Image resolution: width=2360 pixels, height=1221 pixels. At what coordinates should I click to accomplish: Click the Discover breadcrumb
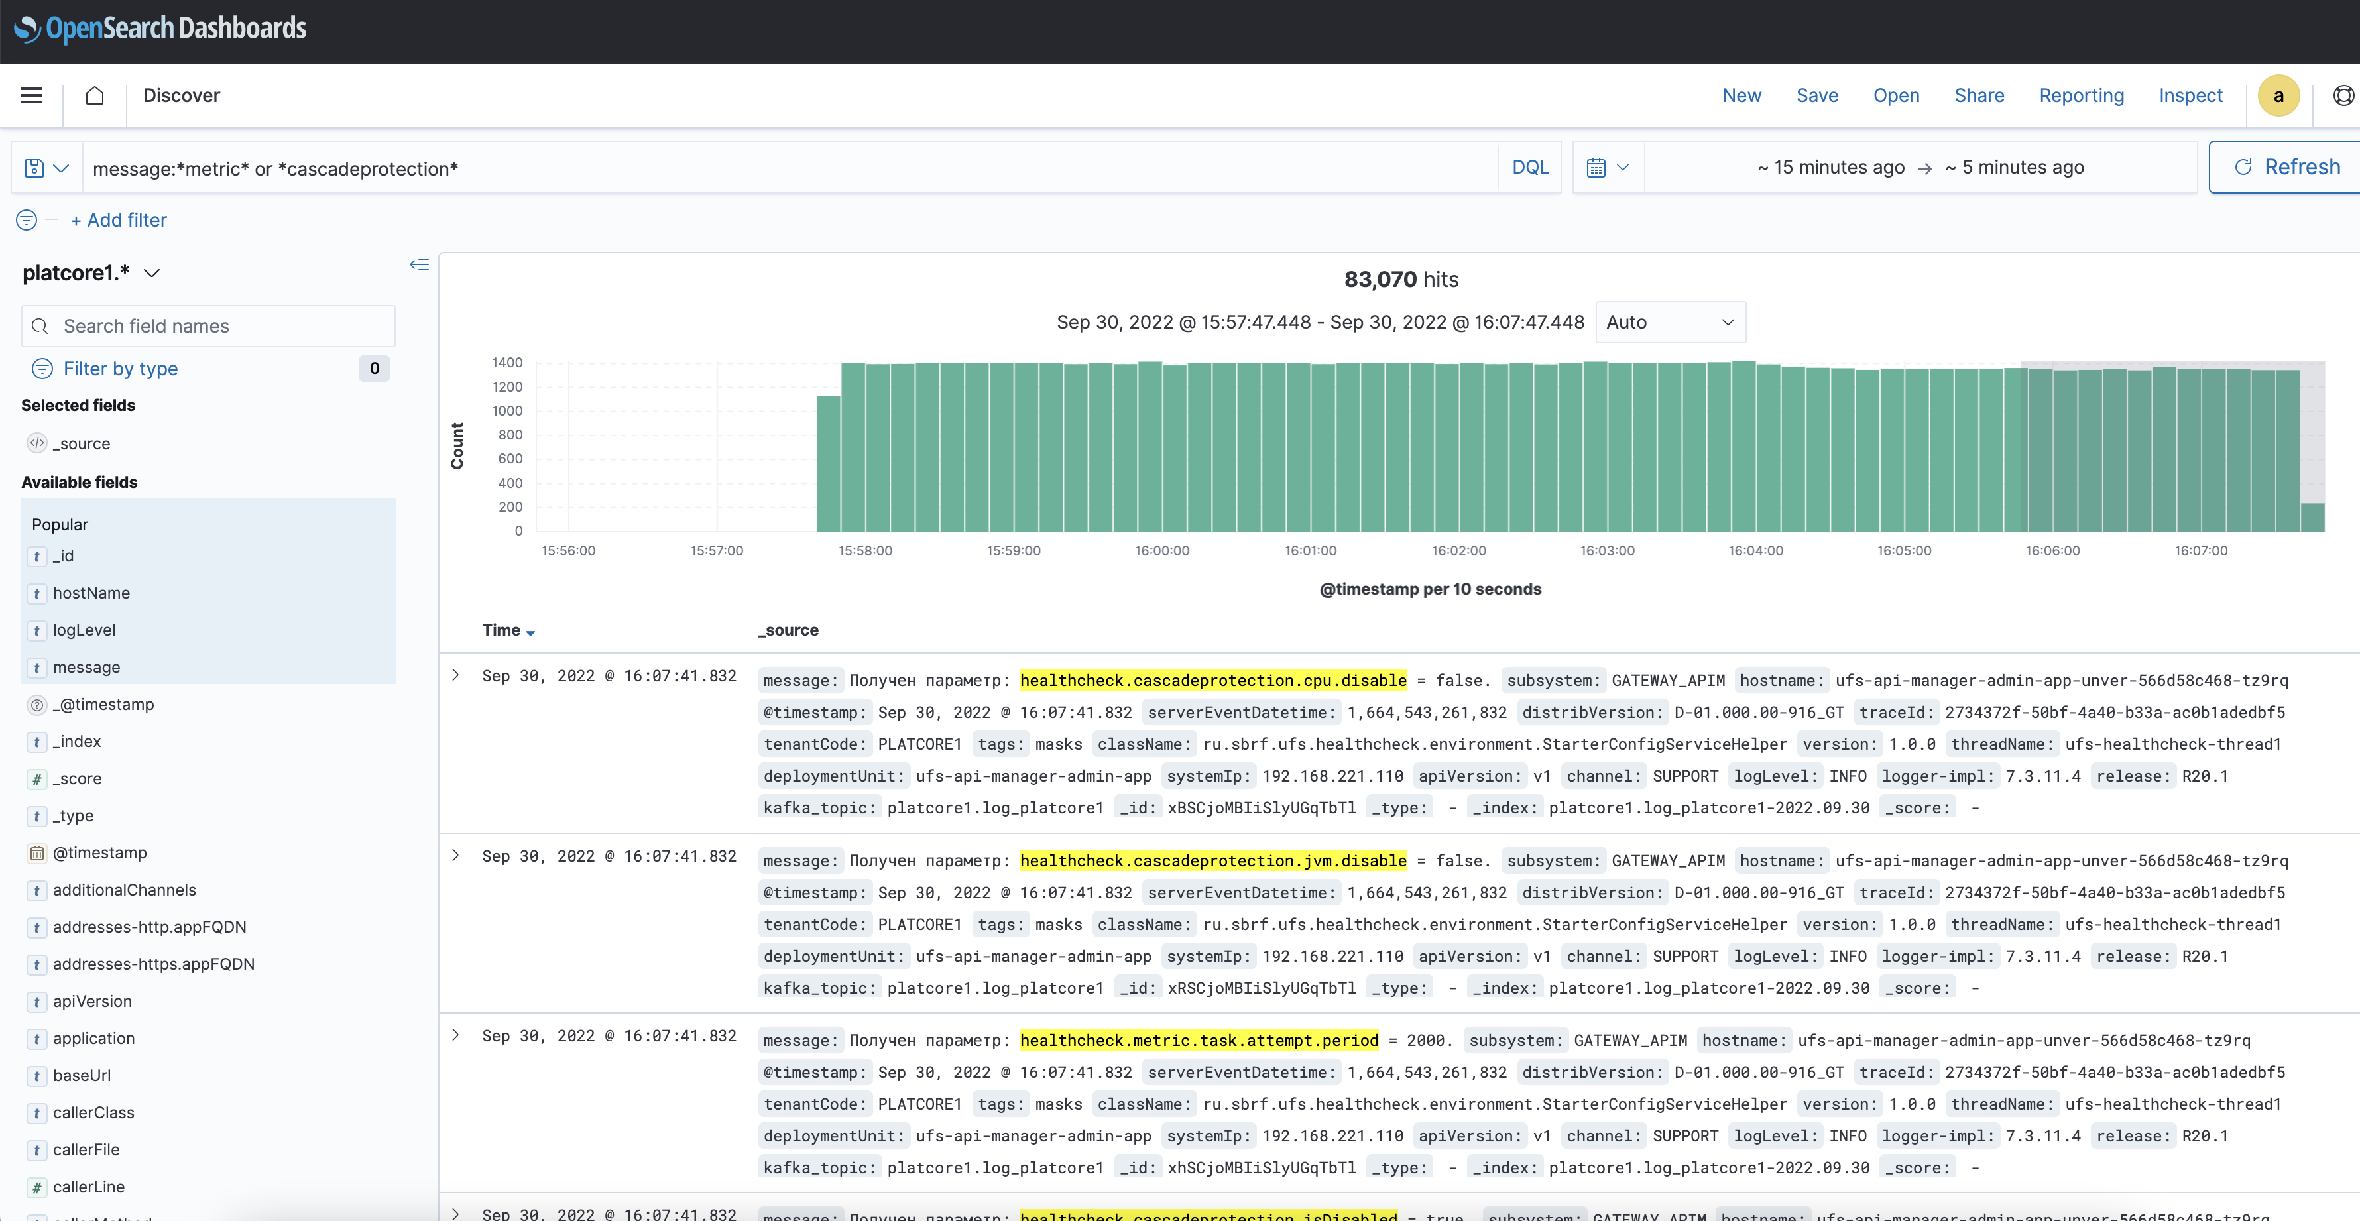click(182, 95)
